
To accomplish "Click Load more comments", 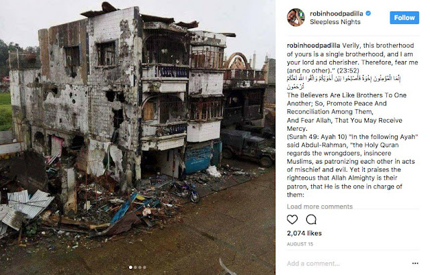I will pos(320,207).
